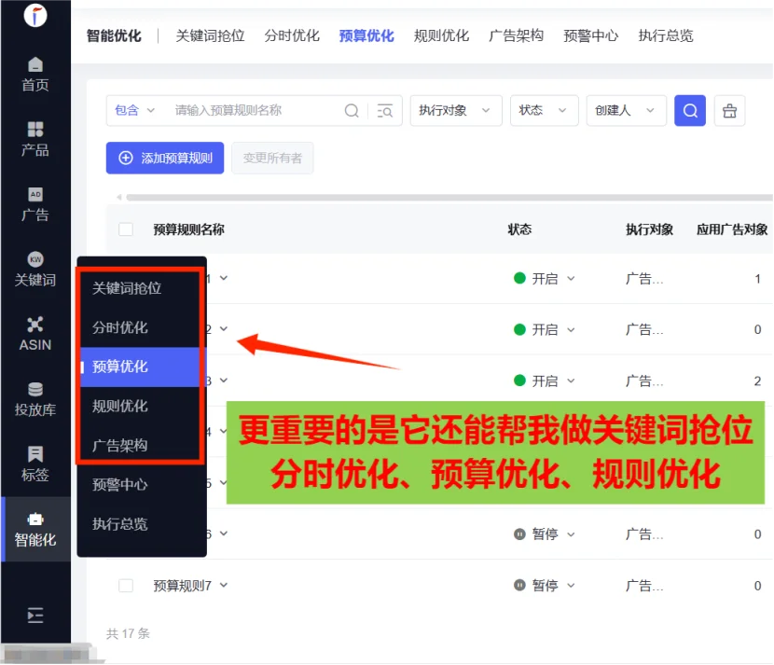The image size is (774, 665).
Task: Click the 共 17 条 total count
Action: click(x=128, y=633)
